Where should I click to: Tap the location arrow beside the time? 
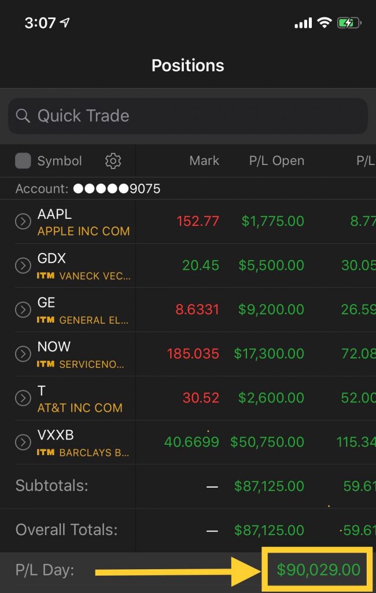(65, 23)
